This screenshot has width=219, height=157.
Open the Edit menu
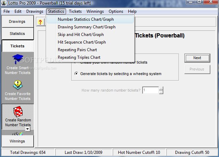pyautogui.click(x=18, y=11)
